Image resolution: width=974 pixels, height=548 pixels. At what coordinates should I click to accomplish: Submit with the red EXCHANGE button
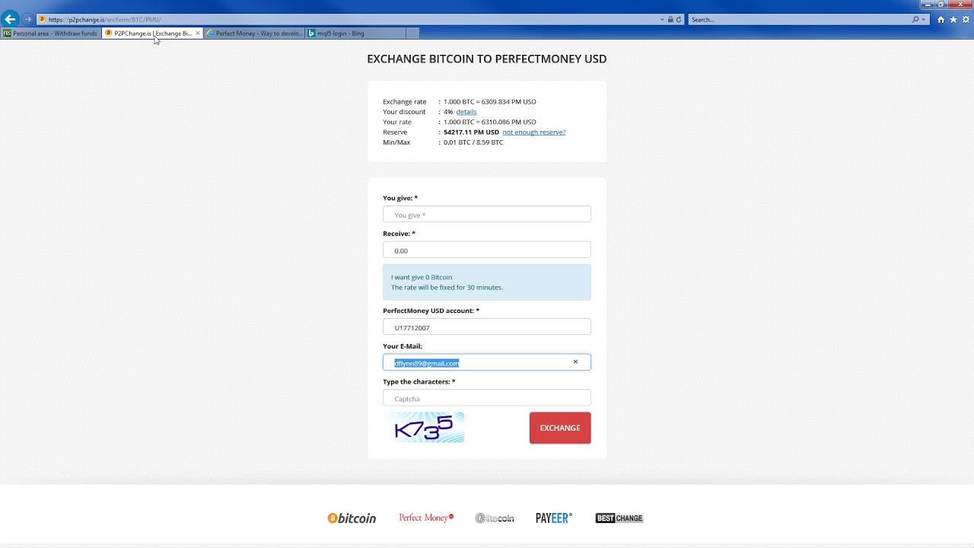pos(560,428)
